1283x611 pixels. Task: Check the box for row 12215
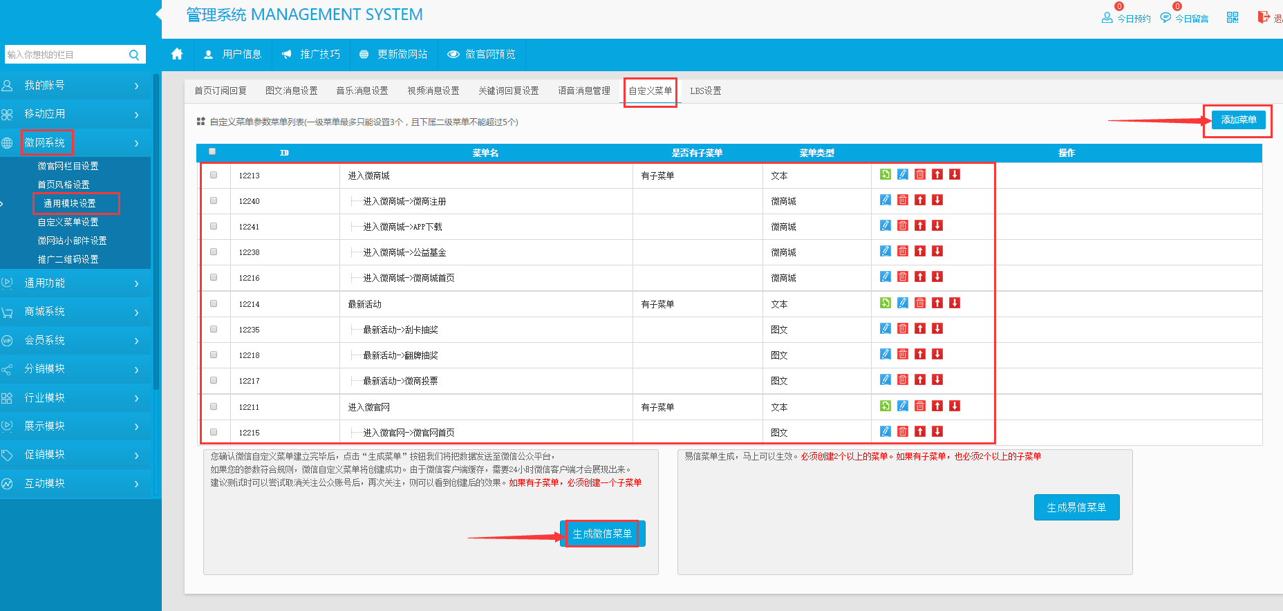pyautogui.click(x=214, y=432)
